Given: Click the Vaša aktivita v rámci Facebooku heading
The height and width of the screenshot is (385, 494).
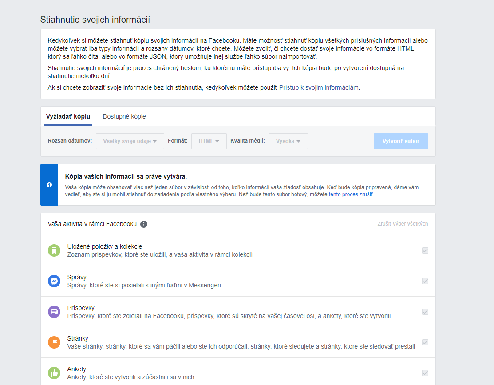Looking at the screenshot, I should click(x=92, y=224).
